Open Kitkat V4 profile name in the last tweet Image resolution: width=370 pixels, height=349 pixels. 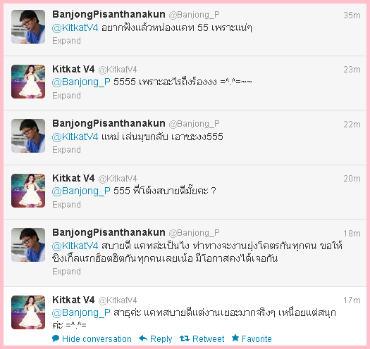click(x=73, y=300)
